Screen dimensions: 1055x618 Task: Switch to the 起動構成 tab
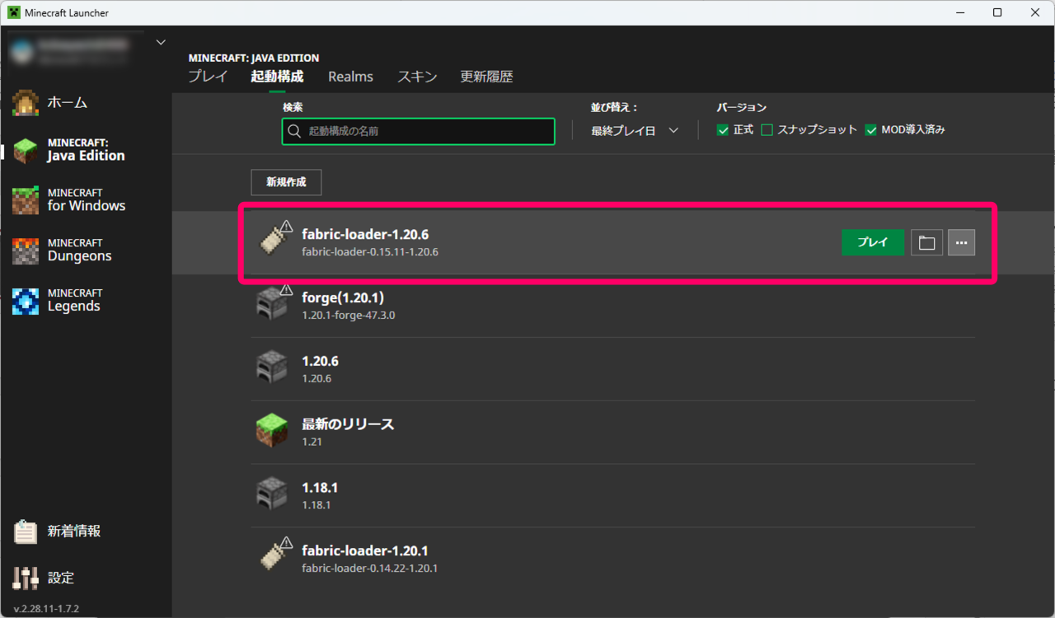click(277, 77)
